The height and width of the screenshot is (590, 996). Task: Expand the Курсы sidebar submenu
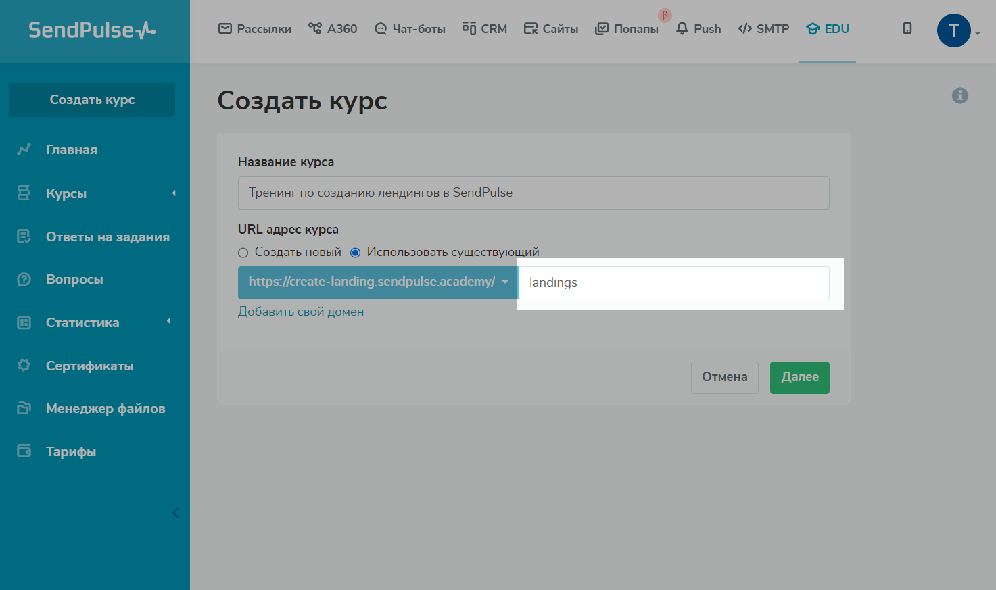(x=174, y=193)
